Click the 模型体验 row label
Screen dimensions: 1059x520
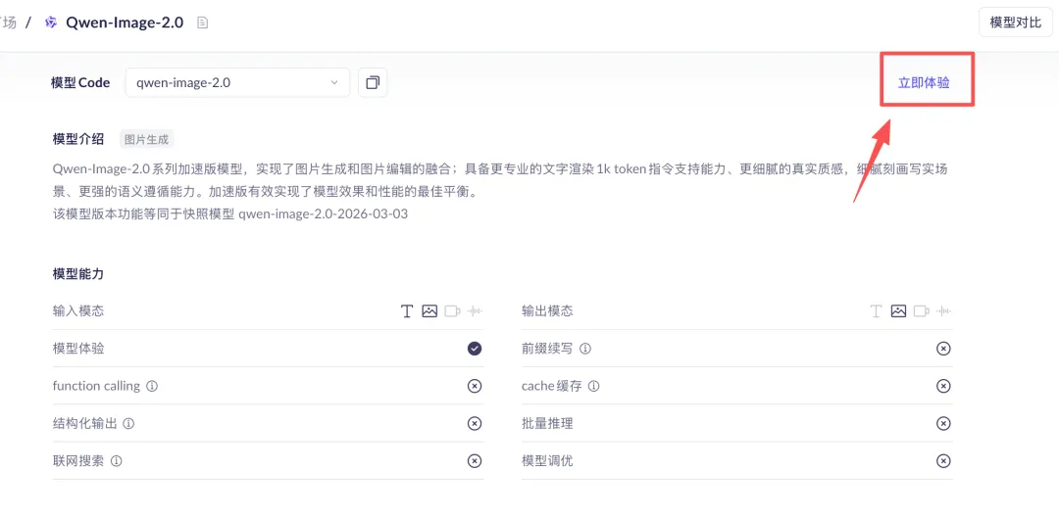pos(78,349)
